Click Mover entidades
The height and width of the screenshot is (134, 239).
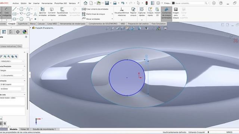pyautogui.click(x=91, y=19)
